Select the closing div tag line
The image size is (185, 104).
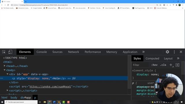14,82
